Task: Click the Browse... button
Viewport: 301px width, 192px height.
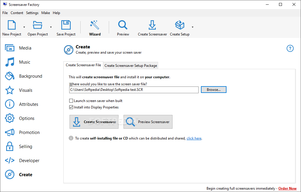Action: click(x=214, y=90)
